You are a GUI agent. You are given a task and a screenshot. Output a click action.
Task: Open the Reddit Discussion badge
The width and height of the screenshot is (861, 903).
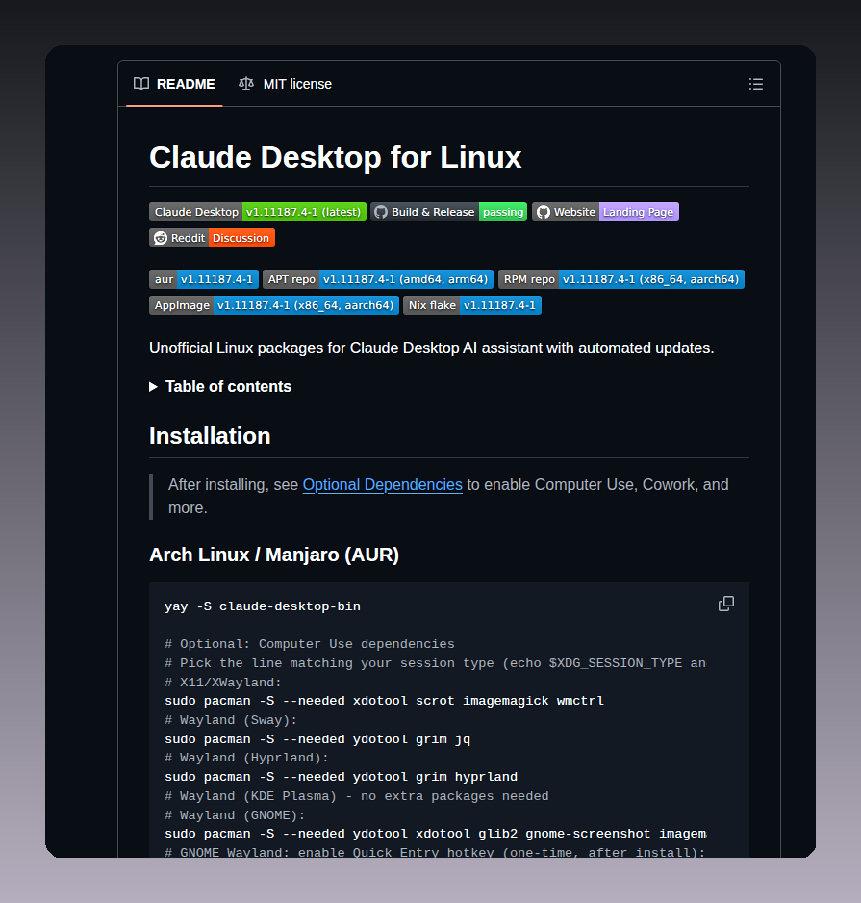pyautogui.click(x=212, y=238)
